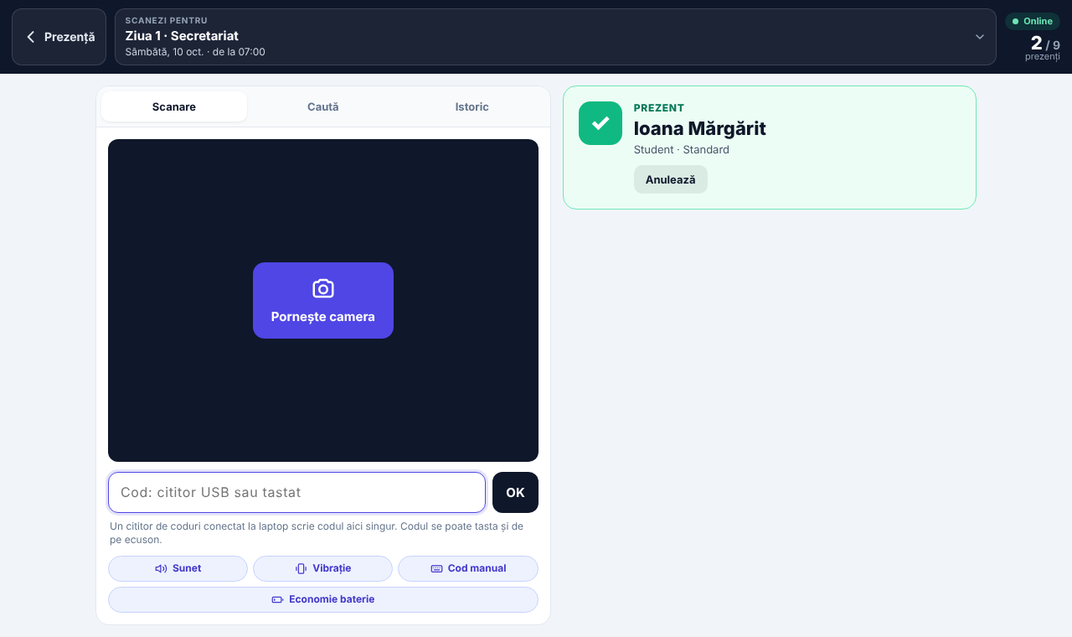Click the PREZENT status label

[x=659, y=108]
